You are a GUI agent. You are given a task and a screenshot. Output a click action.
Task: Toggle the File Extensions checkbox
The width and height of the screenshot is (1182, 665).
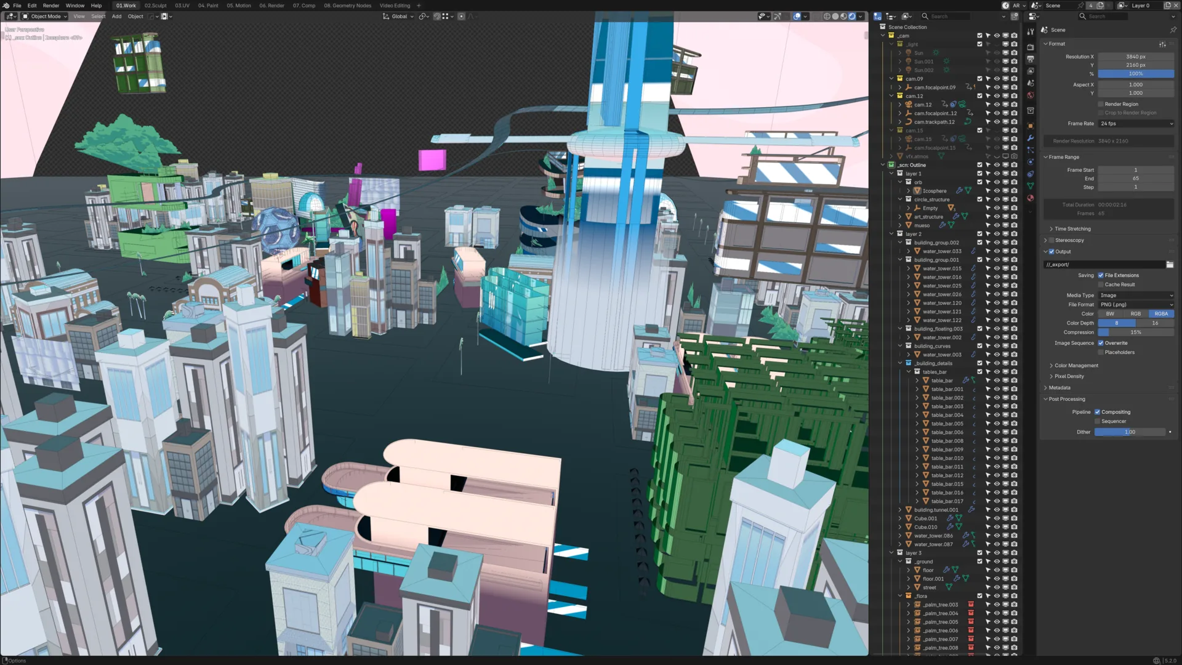pyautogui.click(x=1101, y=275)
